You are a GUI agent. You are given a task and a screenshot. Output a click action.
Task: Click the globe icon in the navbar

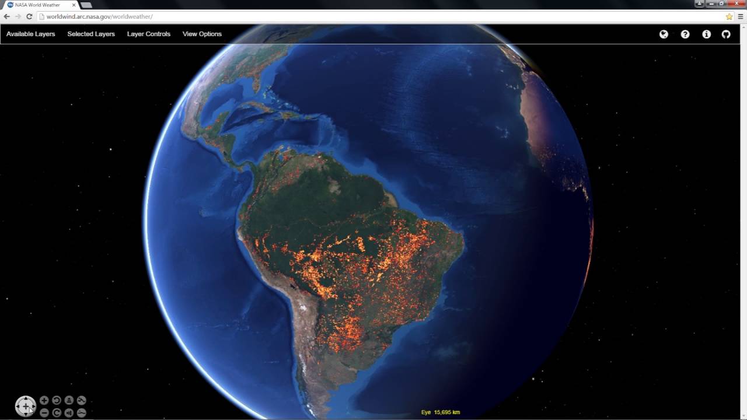click(664, 34)
